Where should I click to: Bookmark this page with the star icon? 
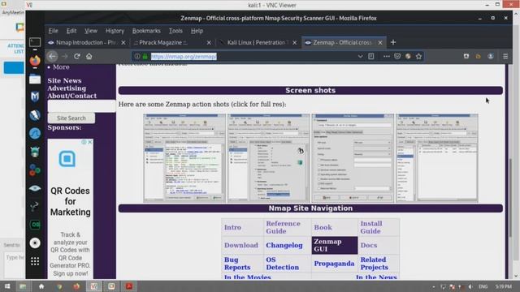pos(419,56)
